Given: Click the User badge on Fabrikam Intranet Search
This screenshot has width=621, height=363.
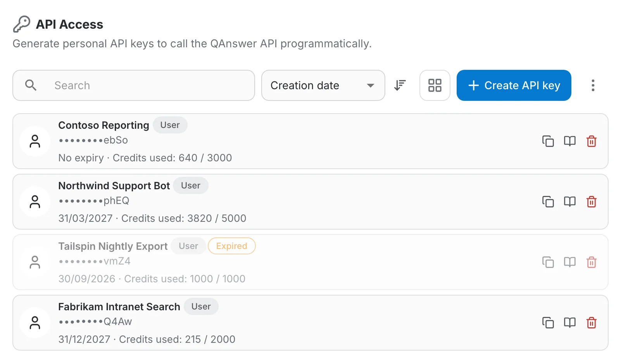Looking at the screenshot, I should pos(201,306).
